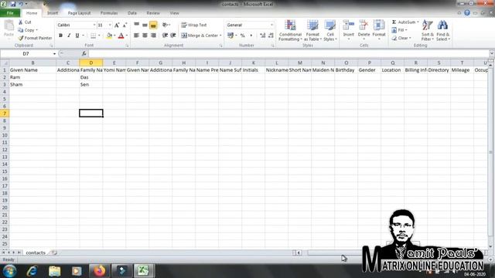Open Firefox from the taskbar
This screenshot has height=278, width=495.
pos(99,271)
